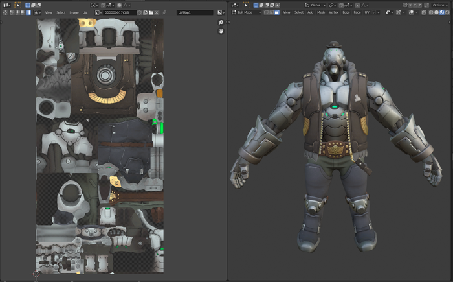This screenshot has height=282, width=453.
Task: Select mesh vertex select mode
Action: click(x=266, y=12)
